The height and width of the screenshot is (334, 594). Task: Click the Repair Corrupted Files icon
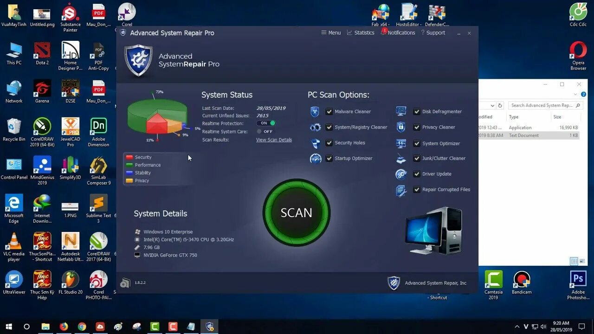tap(401, 190)
